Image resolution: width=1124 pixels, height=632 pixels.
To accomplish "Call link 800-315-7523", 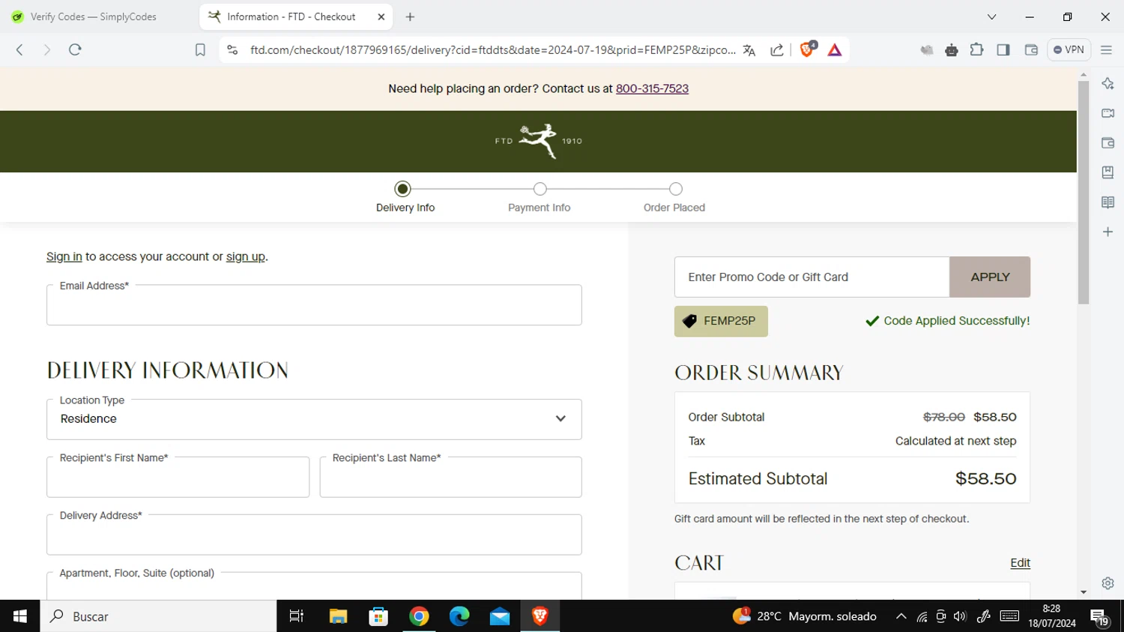I will [x=652, y=88].
